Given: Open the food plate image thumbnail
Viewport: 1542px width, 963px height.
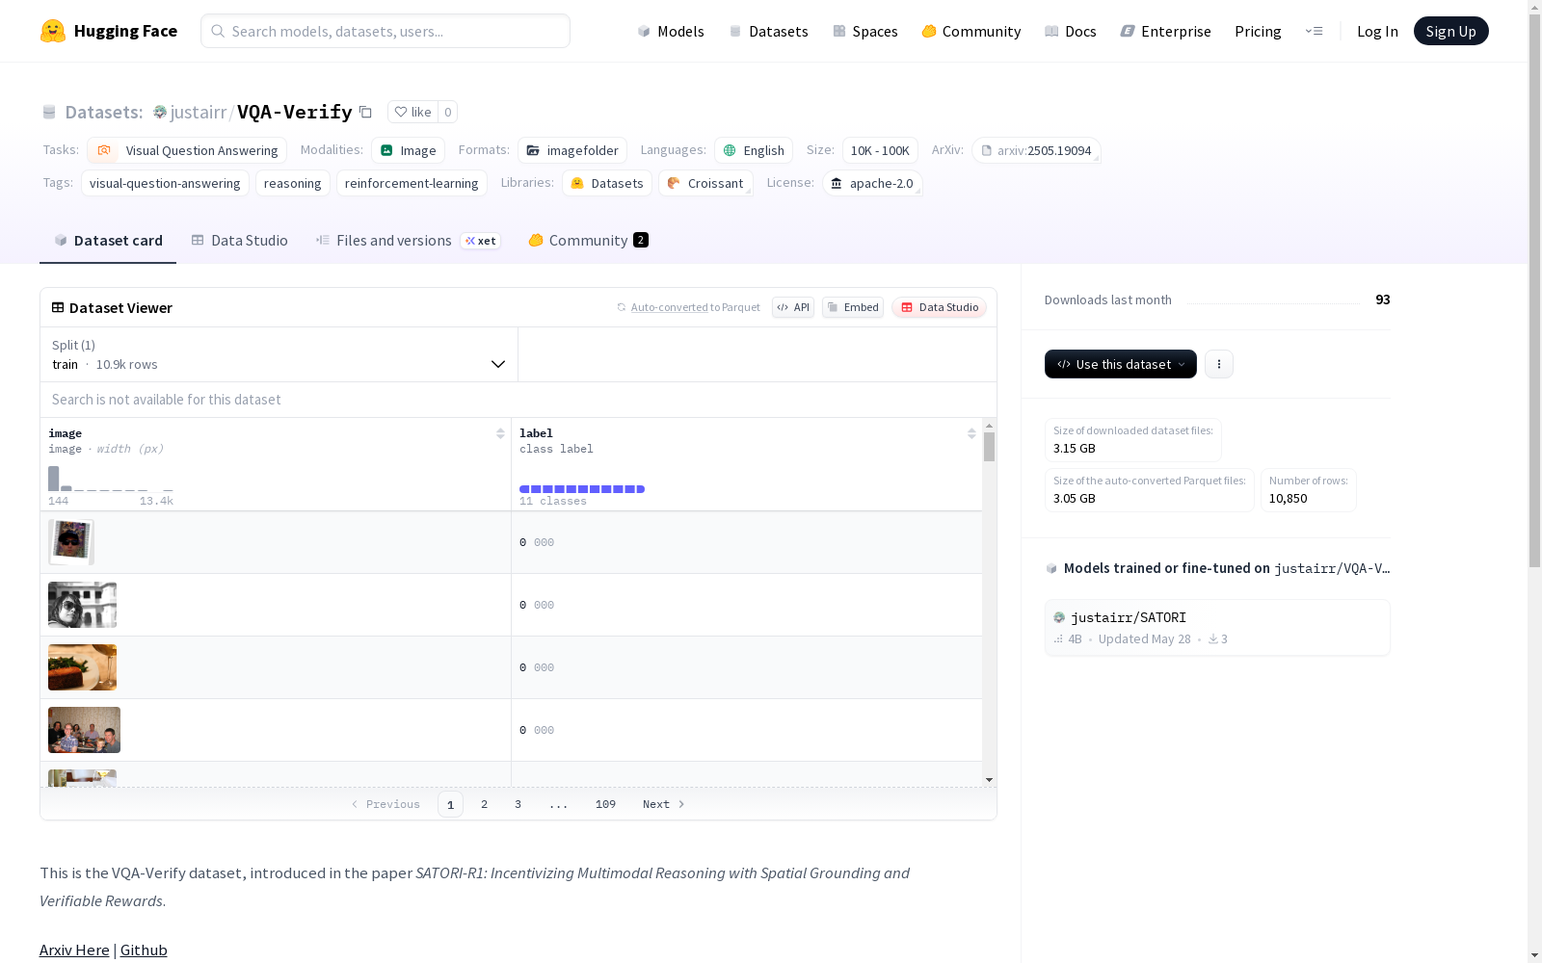Looking at the screenshot, I should [83, 667].
